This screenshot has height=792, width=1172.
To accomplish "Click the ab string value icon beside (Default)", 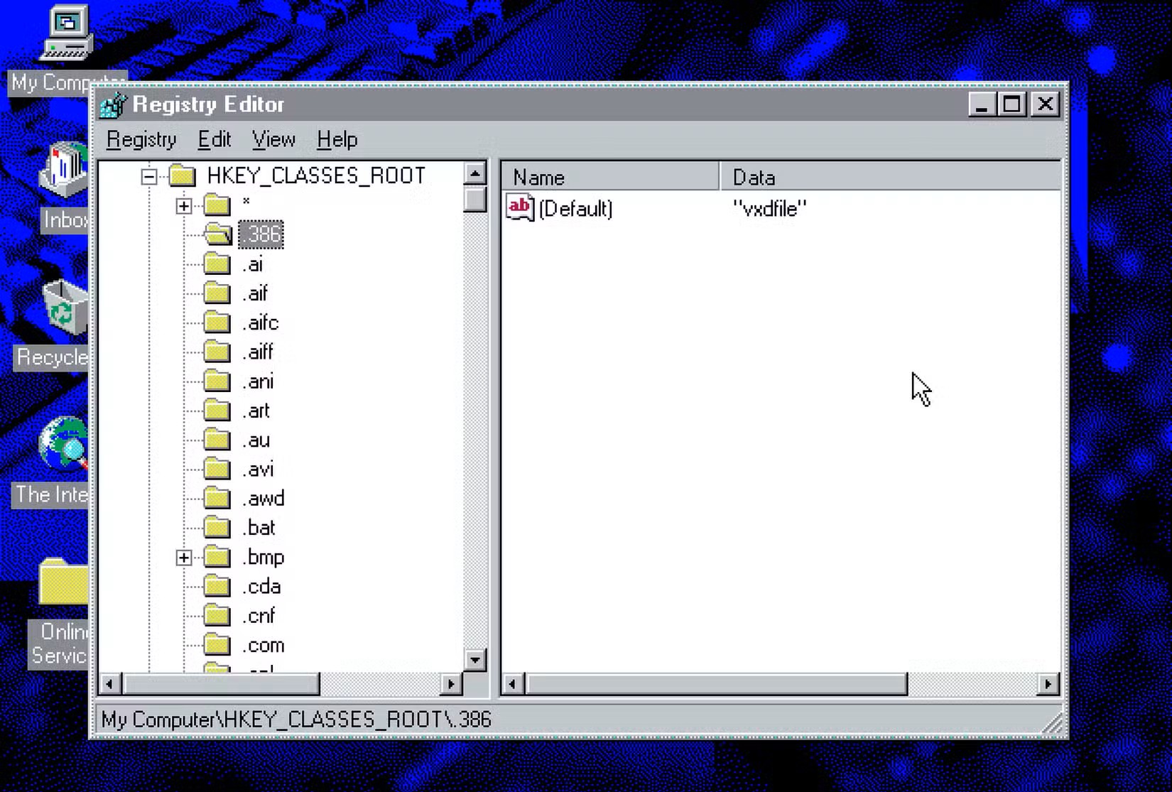I will pos(519,208).
